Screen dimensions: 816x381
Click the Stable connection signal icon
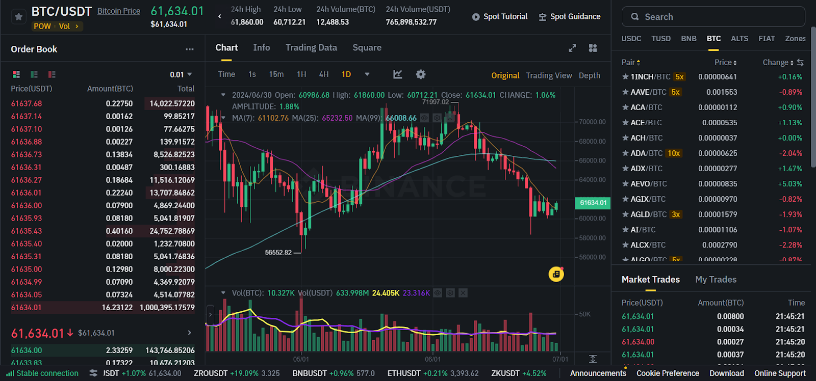pyautogui.click(x=10, y=373)
